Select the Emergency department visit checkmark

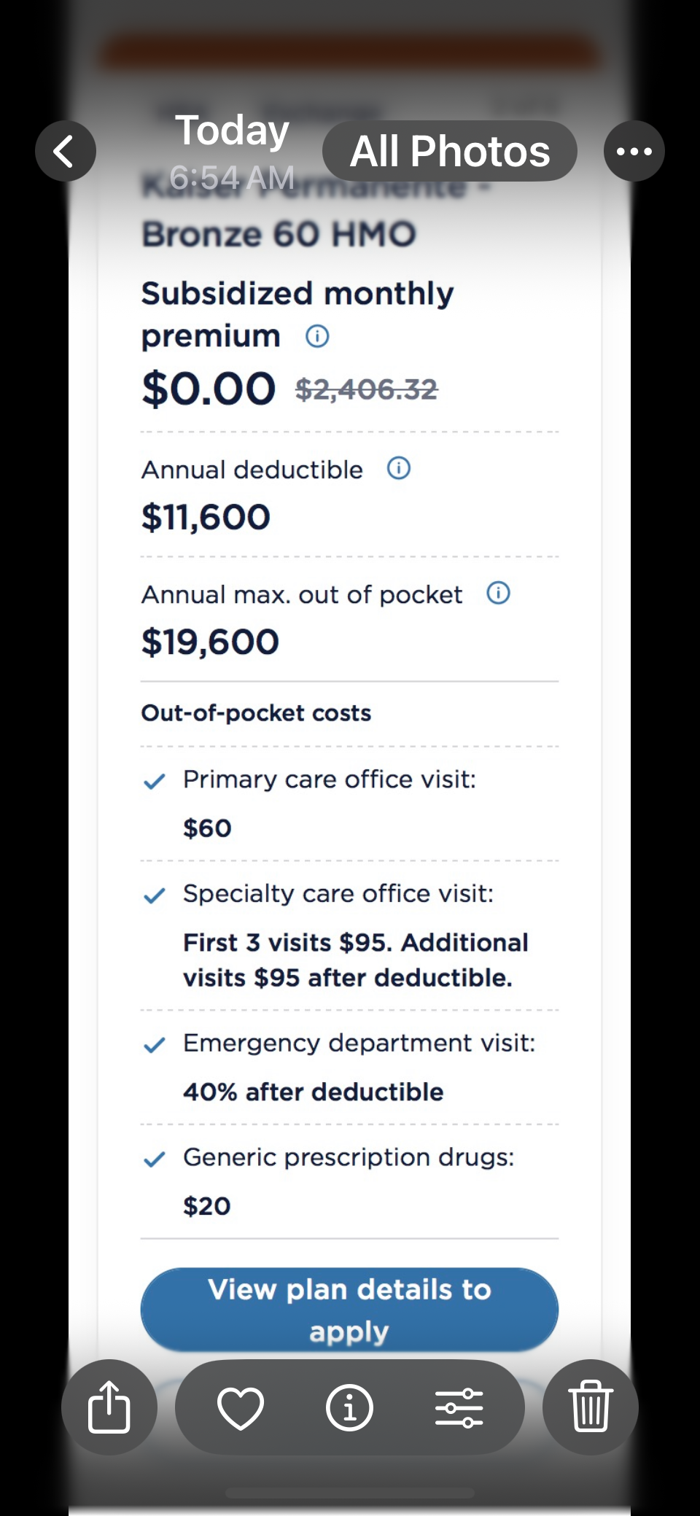155,1046
